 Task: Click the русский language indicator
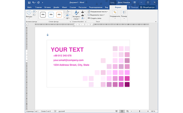click(62, 111)
